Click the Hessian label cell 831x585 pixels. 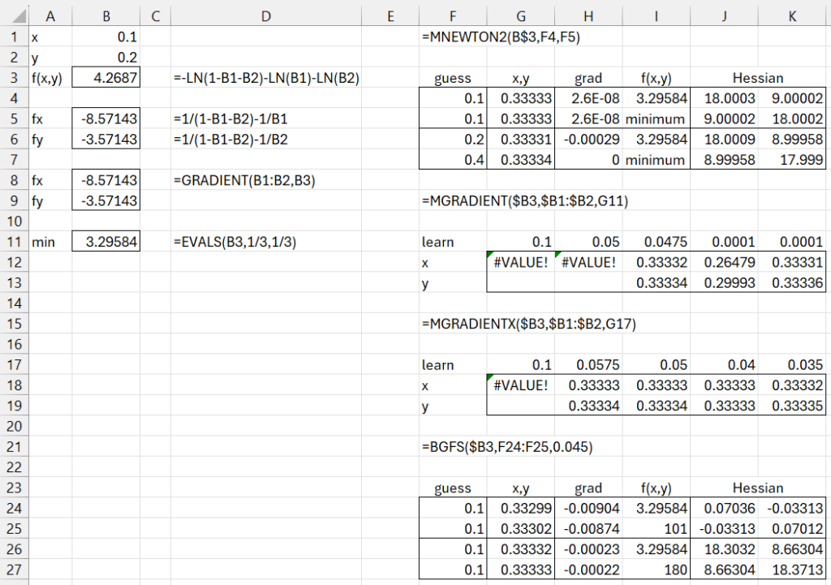[757, 78]
